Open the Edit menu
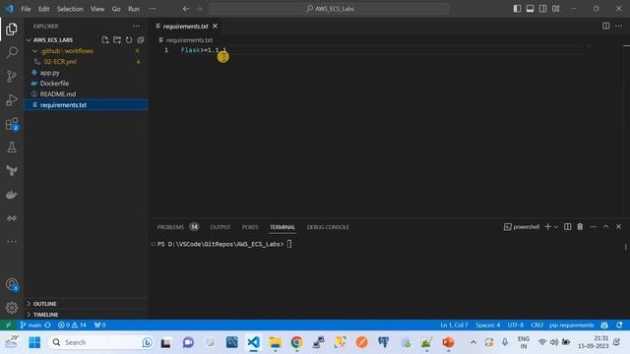Viewport: 630px width, 354px height. coord(43,9)
